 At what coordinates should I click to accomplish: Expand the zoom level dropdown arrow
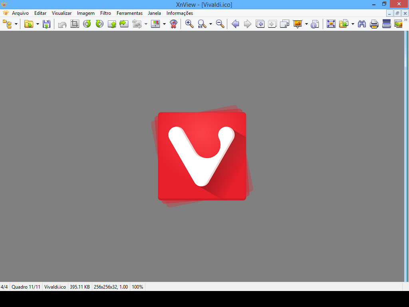pyautogui.click(x=210, y=24)
